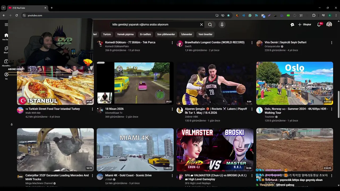Open DövmeliSaat Tv channel link
This screenshot has width=340, height=191.
114,113
